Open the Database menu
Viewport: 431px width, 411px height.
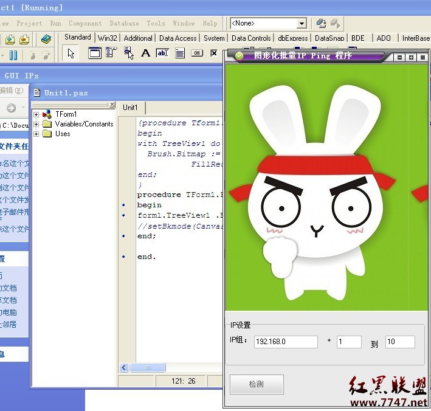124,23
